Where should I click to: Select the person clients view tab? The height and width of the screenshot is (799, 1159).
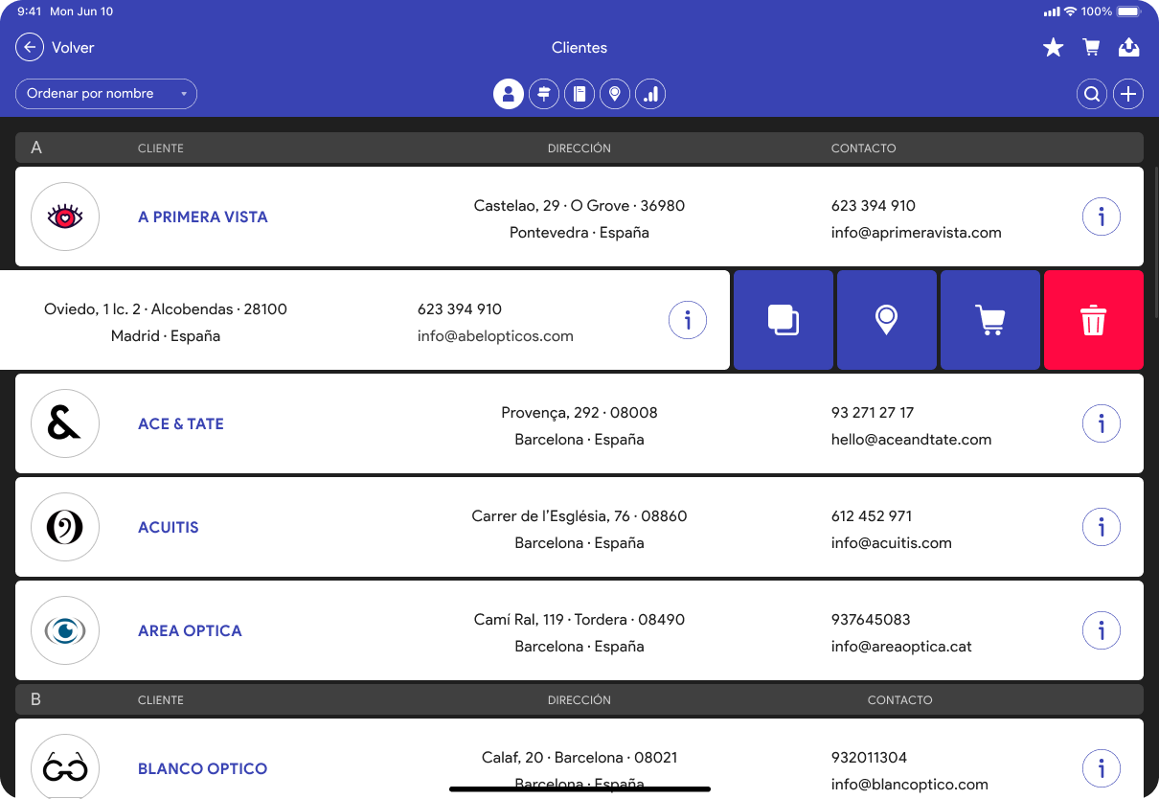click(509, 94)
